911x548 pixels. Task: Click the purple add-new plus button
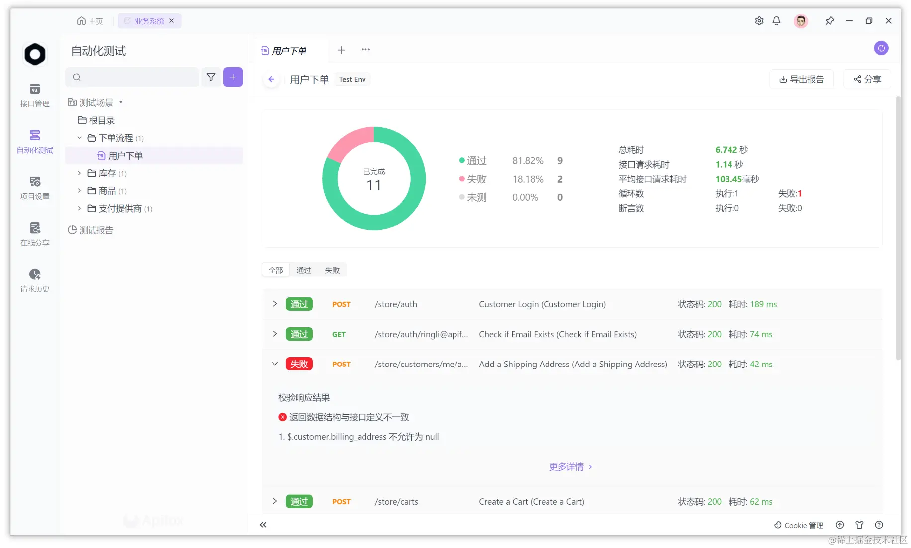pos(233,77)
